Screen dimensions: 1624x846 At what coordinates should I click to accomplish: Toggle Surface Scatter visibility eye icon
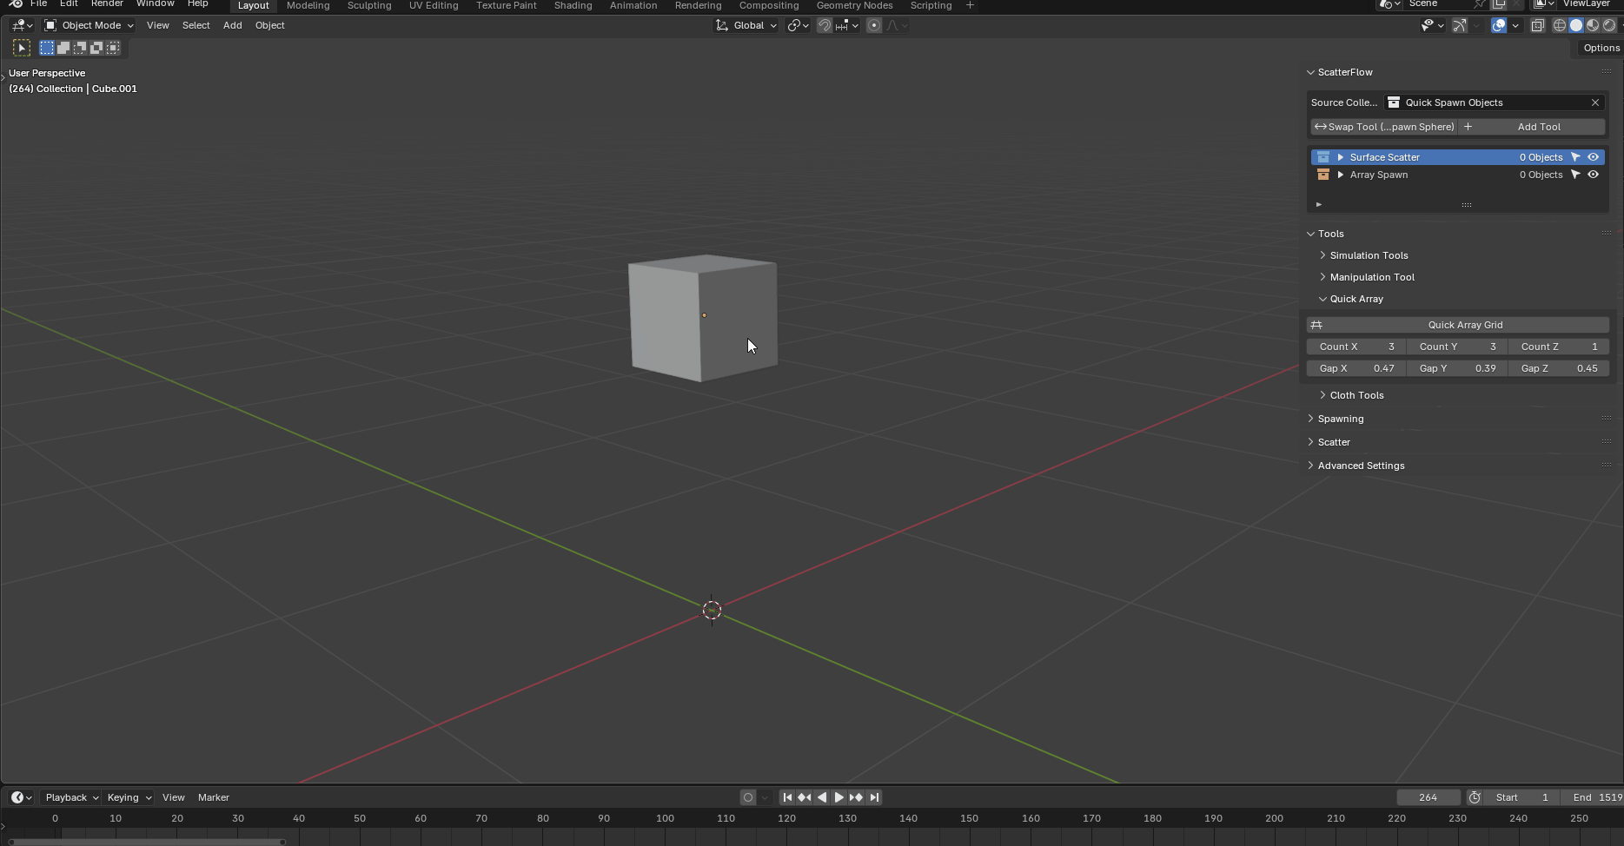[x=1593, y=156]
